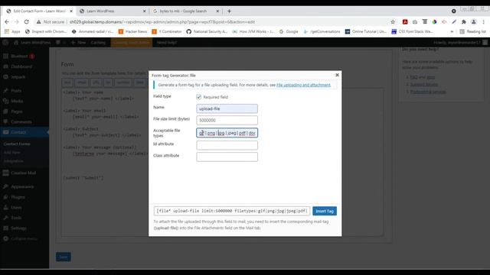Open the New content menu in admin bar
This screenshot has width=490, height=275.
click(x=78, y=43)
